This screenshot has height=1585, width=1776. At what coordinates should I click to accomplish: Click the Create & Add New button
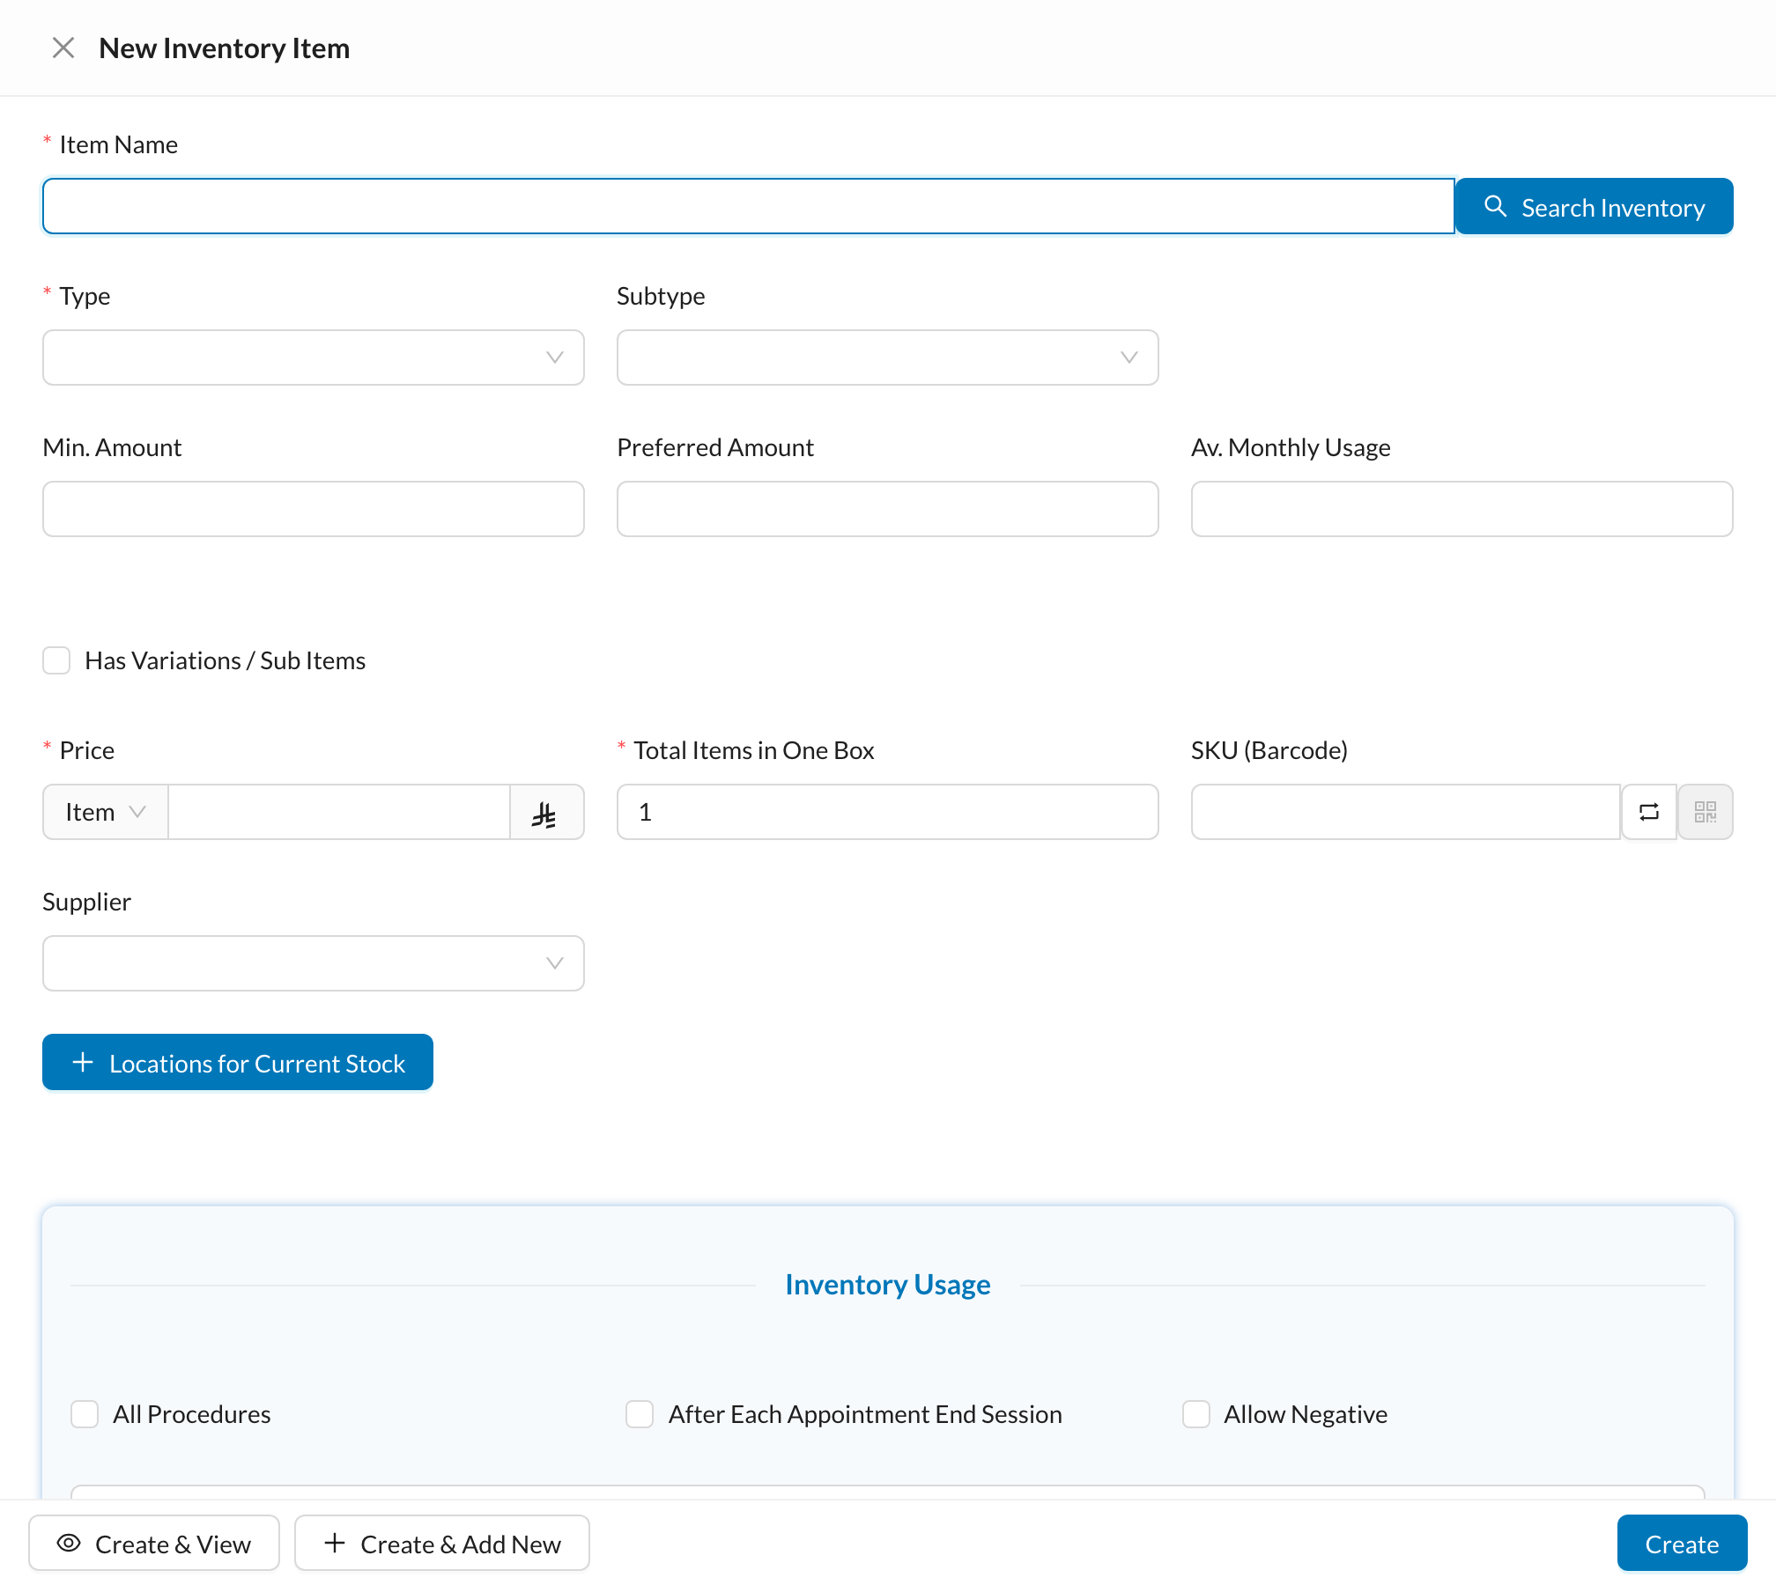442,1543
